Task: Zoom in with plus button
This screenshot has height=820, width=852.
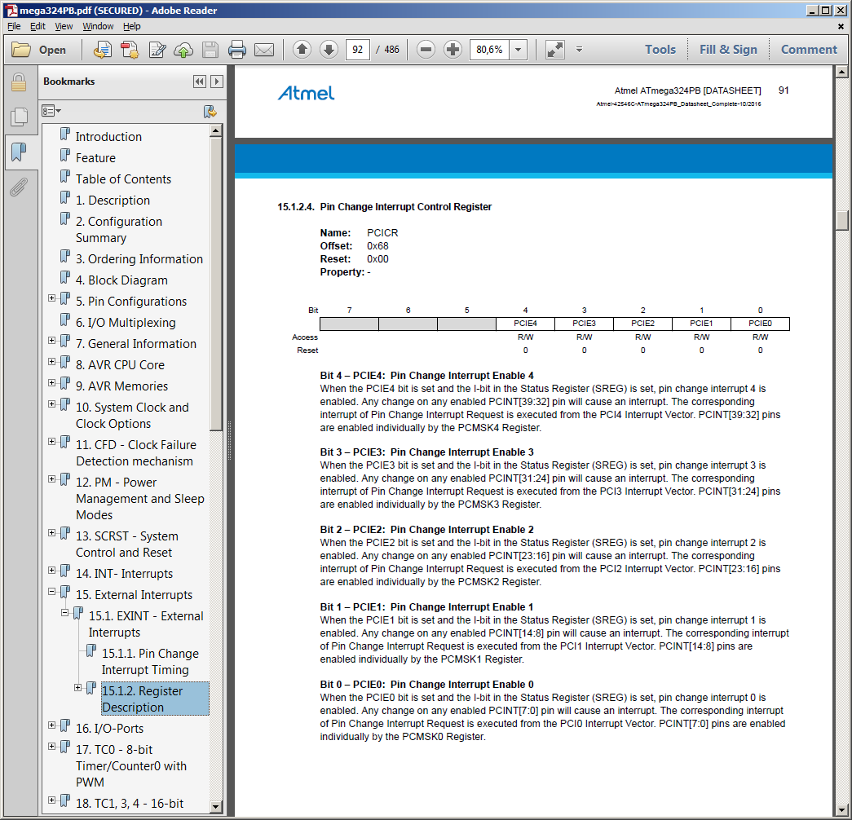Action: point(452,50)
